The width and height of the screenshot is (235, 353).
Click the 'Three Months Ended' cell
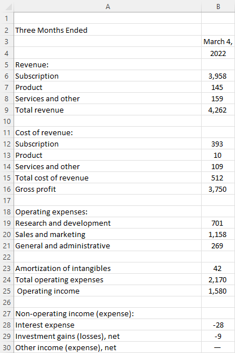pos(107,30)
